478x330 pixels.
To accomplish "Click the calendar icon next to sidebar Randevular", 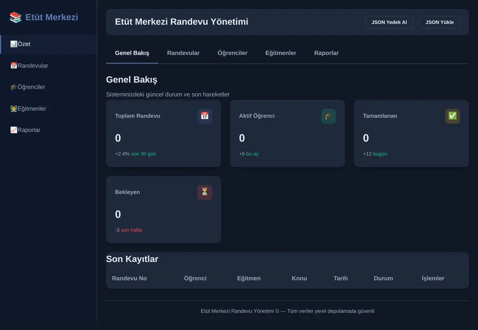I will click(14, 65).
